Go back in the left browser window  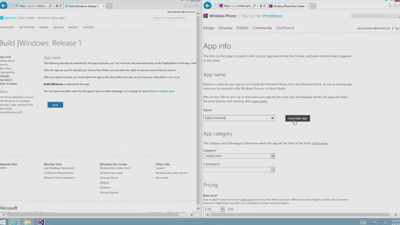click(x=4, y=5)
